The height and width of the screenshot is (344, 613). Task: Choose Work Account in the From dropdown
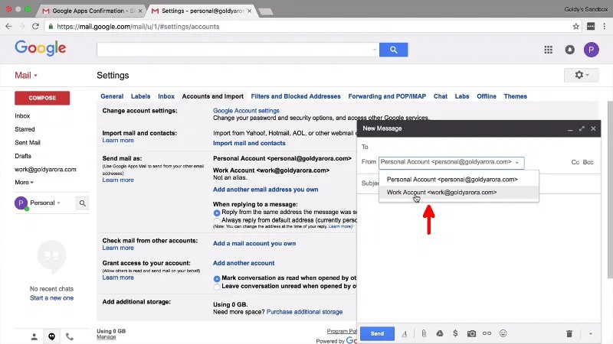[x=441, y=193]
